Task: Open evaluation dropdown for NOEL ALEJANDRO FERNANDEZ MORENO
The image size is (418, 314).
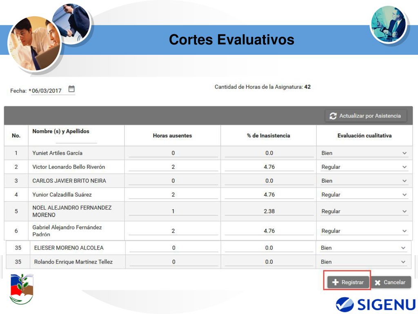Action: [364, 211]
